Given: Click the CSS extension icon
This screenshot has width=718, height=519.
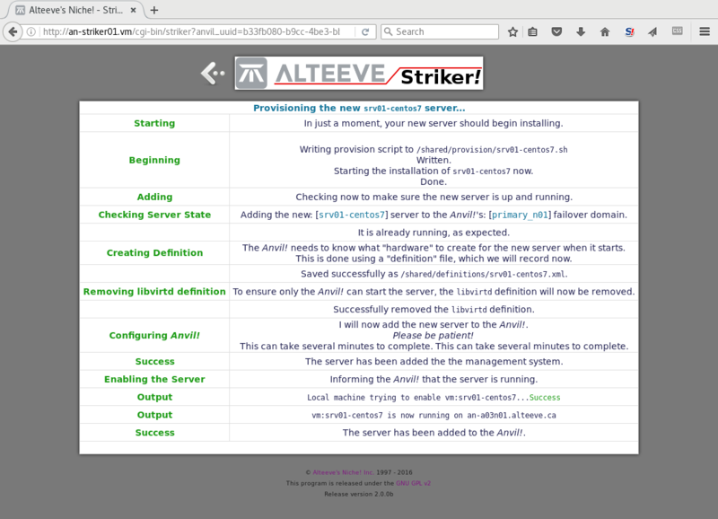Looking at the screenshot, I should [x=678, y=31].
